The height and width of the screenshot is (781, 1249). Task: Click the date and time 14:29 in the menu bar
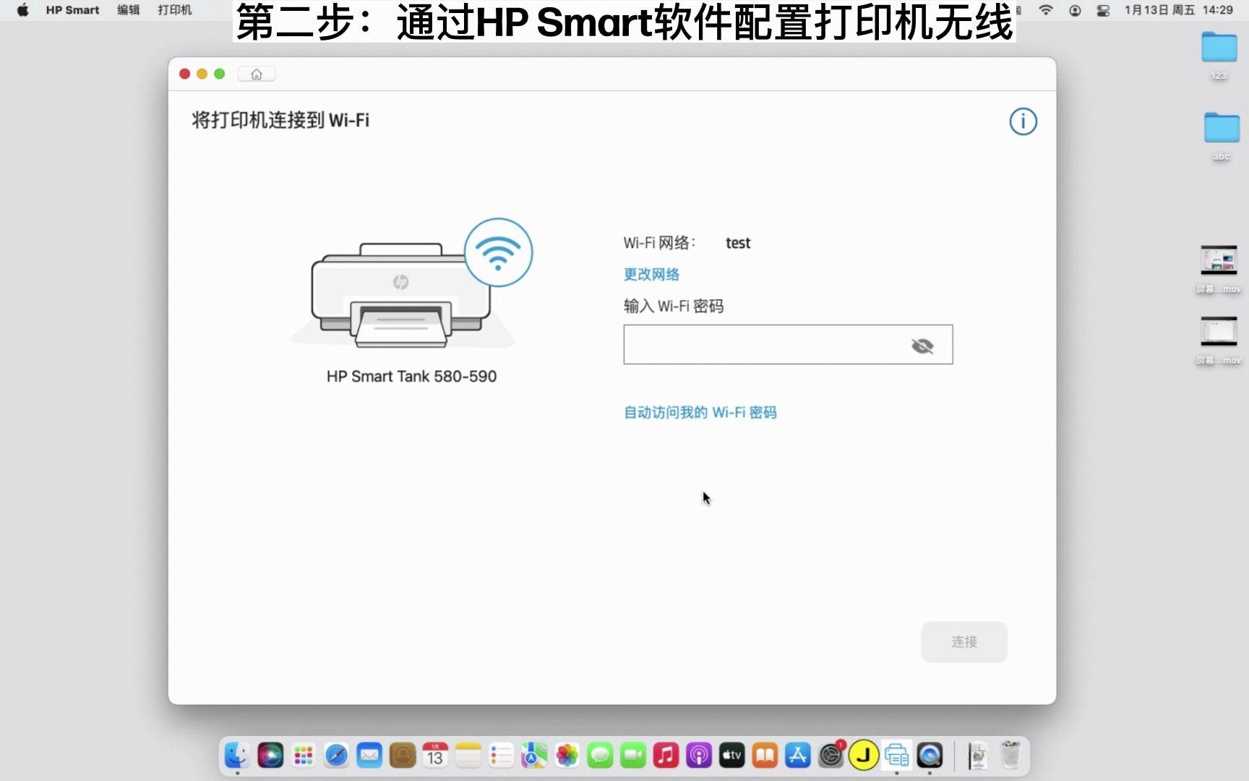coord(1178,10)
